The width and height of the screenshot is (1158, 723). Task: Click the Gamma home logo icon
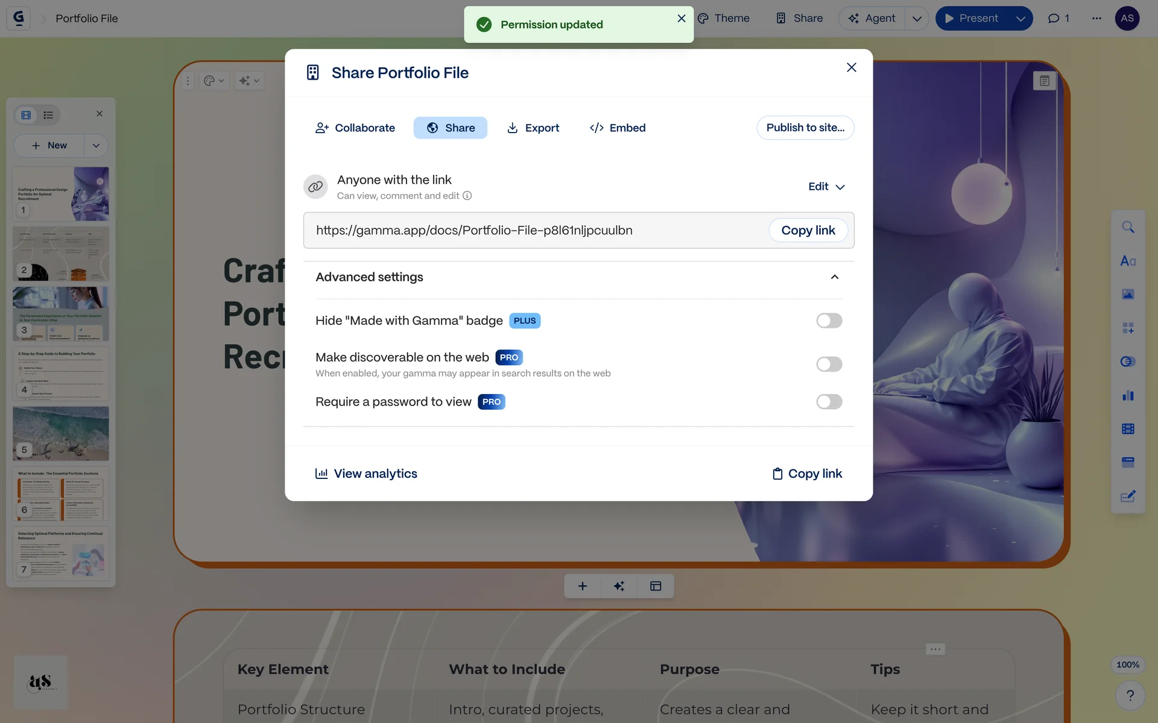19,18
